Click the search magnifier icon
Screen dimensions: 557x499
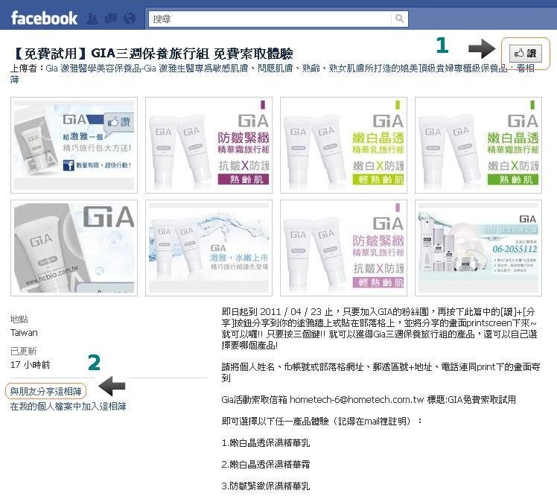(x=399, y=19)
